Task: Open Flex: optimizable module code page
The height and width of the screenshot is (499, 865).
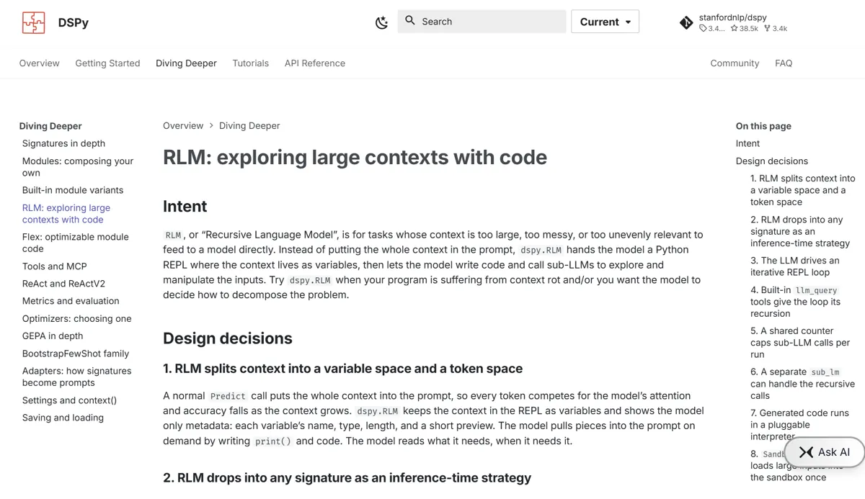Action: coord(76,243)
